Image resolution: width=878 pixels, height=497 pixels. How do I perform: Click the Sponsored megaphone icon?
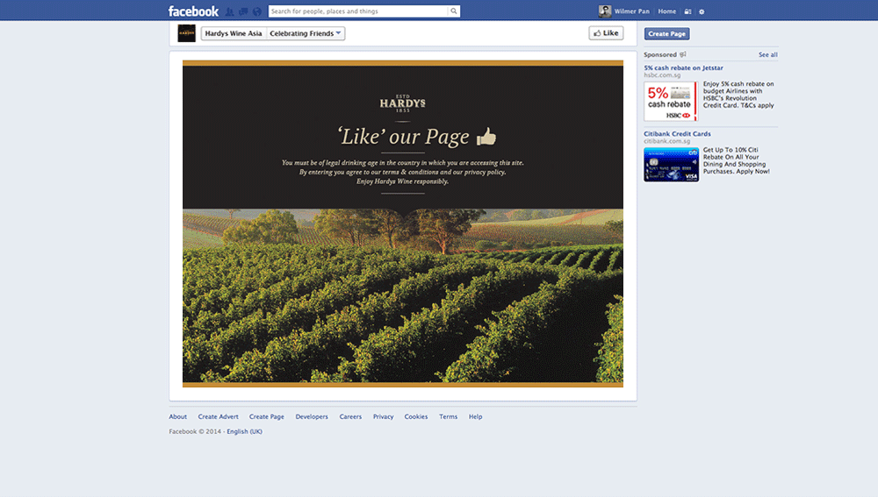(x=682, y=54)
